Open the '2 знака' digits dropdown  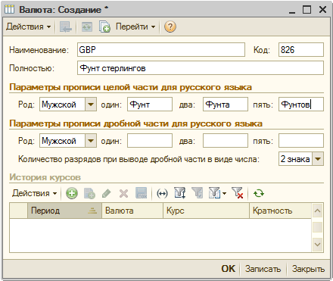[x=318, y=159]
